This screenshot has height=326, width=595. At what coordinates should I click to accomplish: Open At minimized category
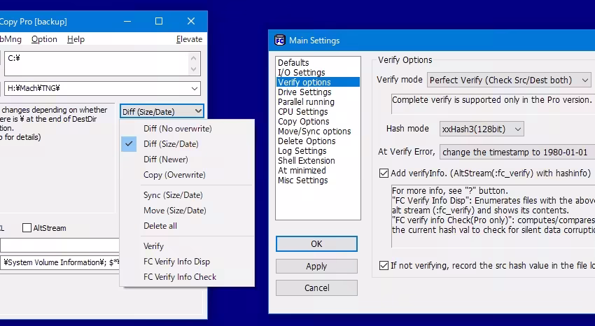tap(318, 171)
